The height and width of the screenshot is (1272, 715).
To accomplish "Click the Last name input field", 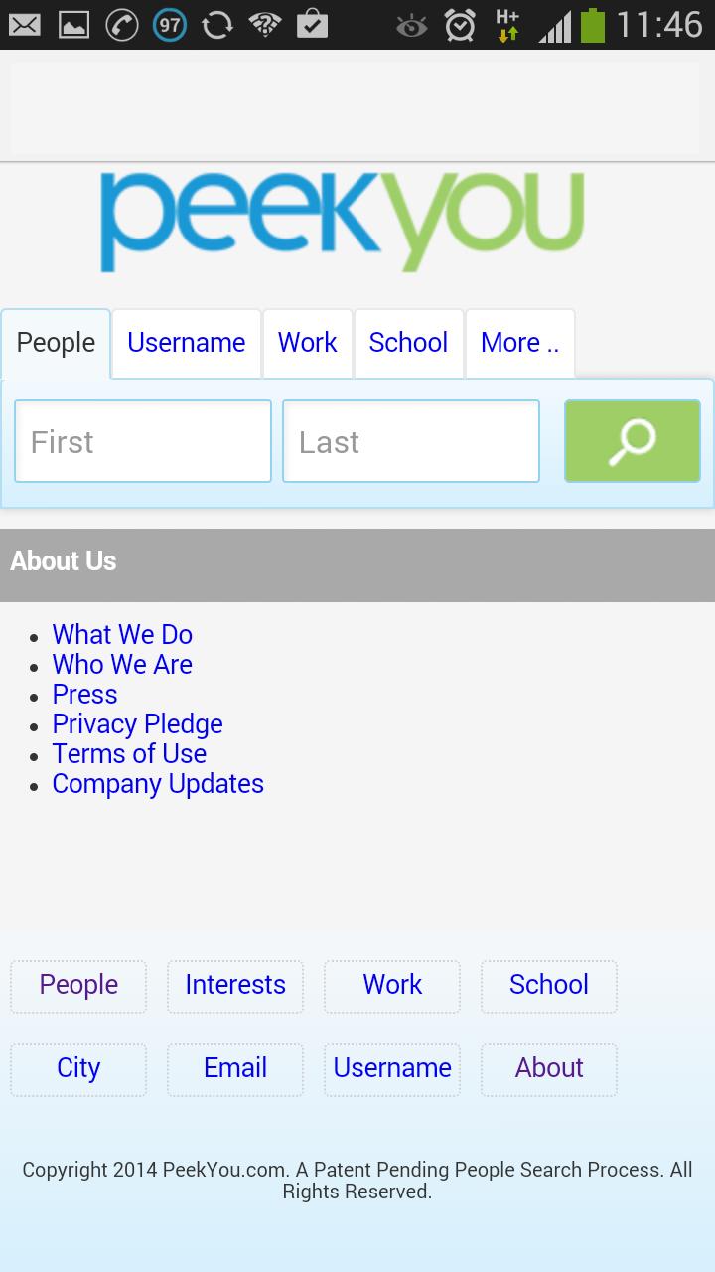I will (411, 441).
